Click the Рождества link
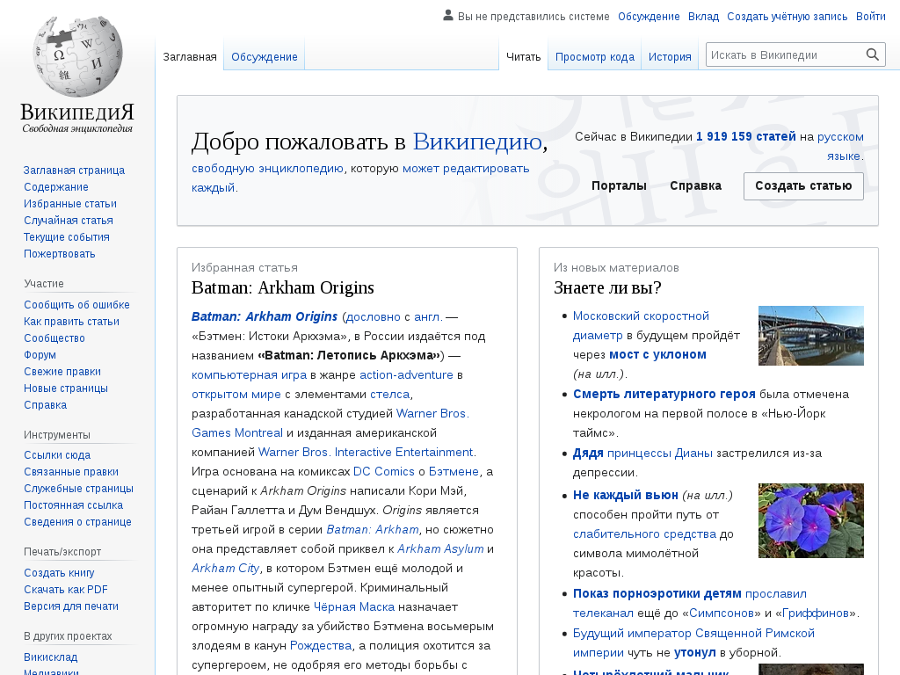This screenshot has height=675, width=900. point(321,646)
